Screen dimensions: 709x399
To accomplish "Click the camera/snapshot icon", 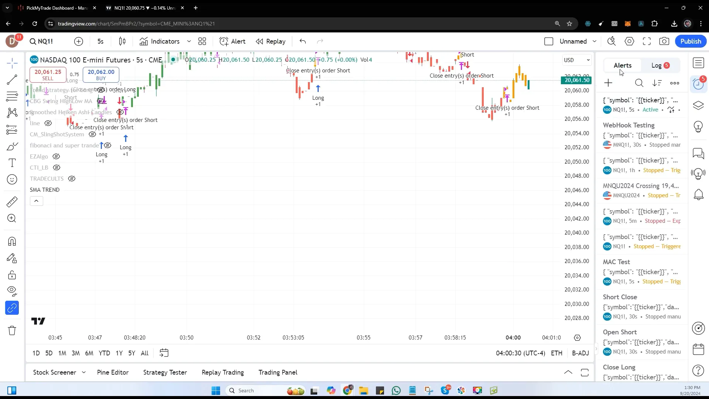I will pyautogui.click(x=664, y=41).
